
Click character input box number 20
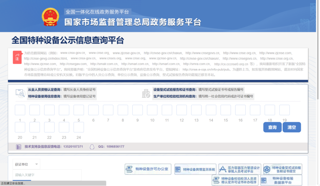(20, 127)
